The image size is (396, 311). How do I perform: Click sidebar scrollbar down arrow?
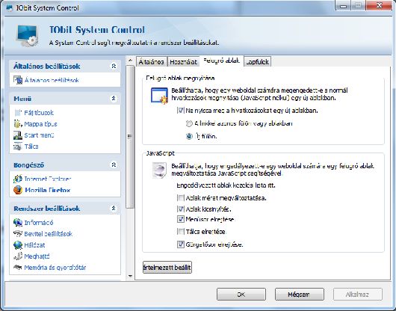(x=130, y=276)
